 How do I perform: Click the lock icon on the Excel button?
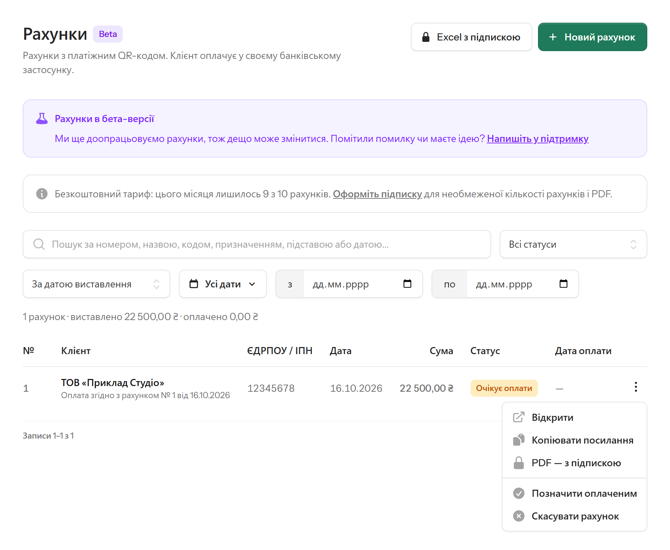coord(426,37)
